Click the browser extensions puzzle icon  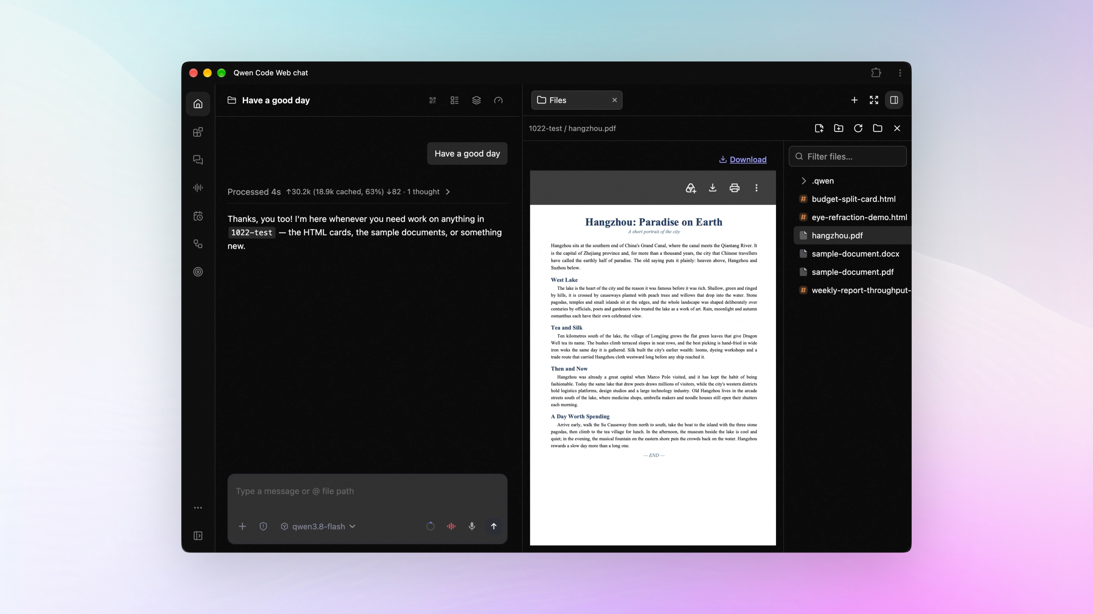pos(876,73)
